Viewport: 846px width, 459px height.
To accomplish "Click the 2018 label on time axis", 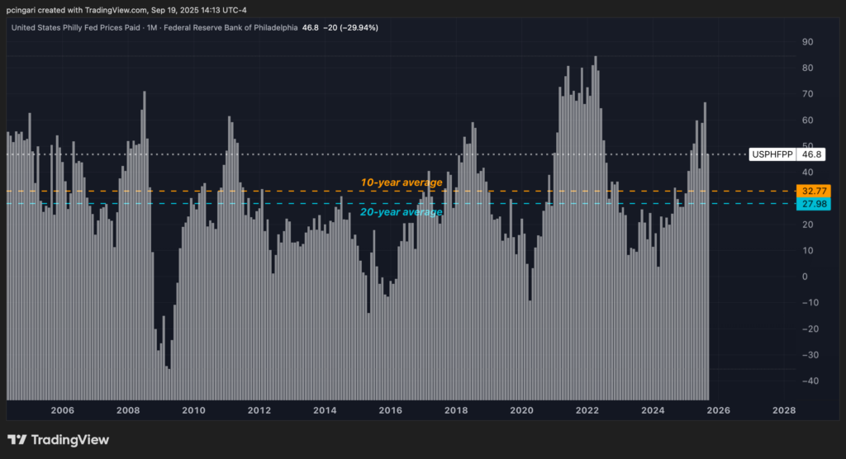I will pos(456,410).
